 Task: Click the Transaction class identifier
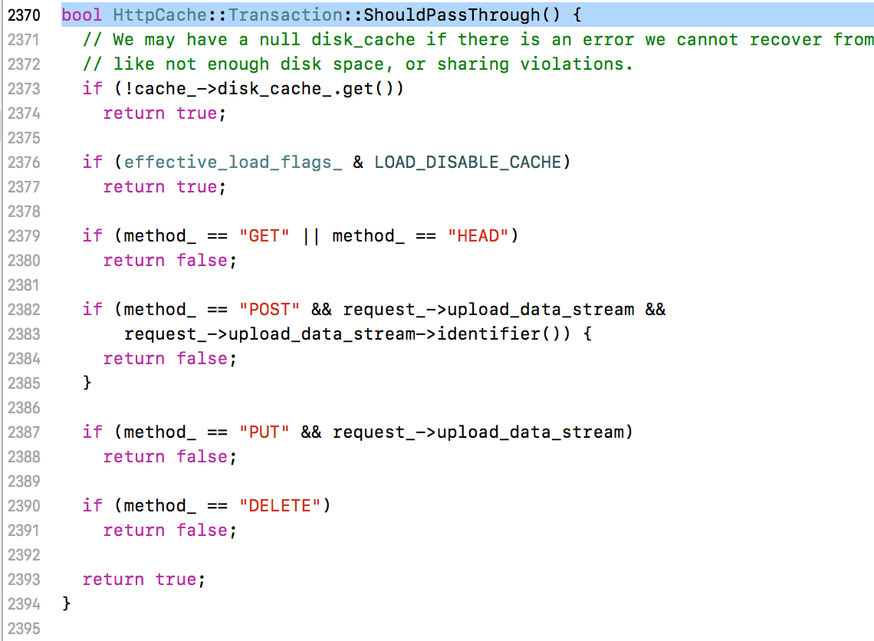[x=285, y=15]
